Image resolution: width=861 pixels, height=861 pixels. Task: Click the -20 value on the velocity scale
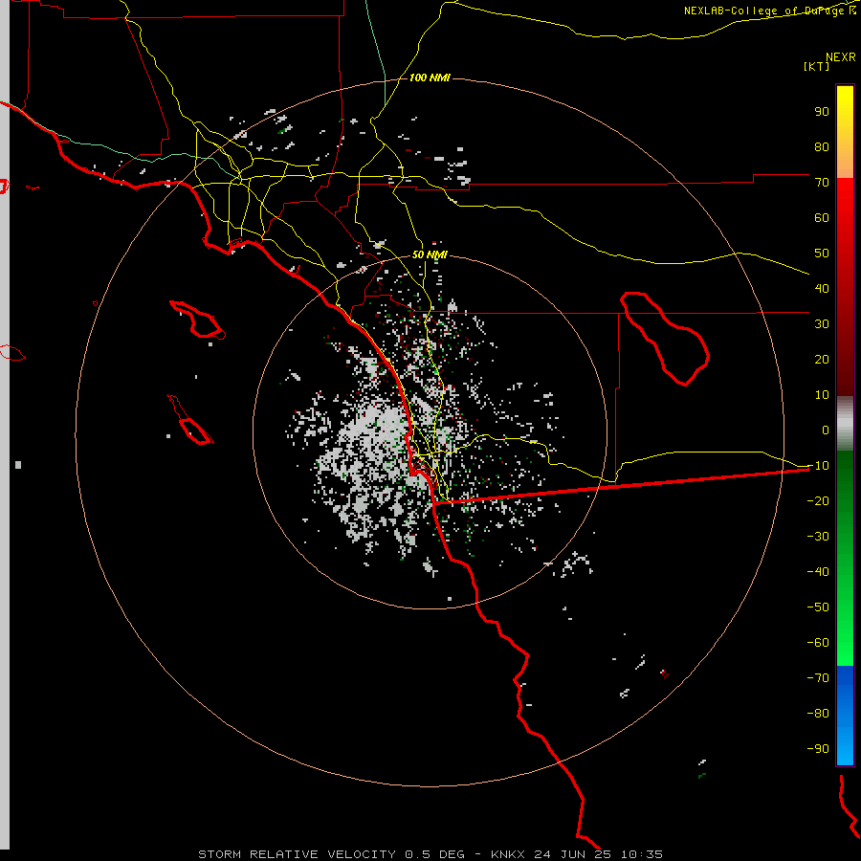(818, 500)
